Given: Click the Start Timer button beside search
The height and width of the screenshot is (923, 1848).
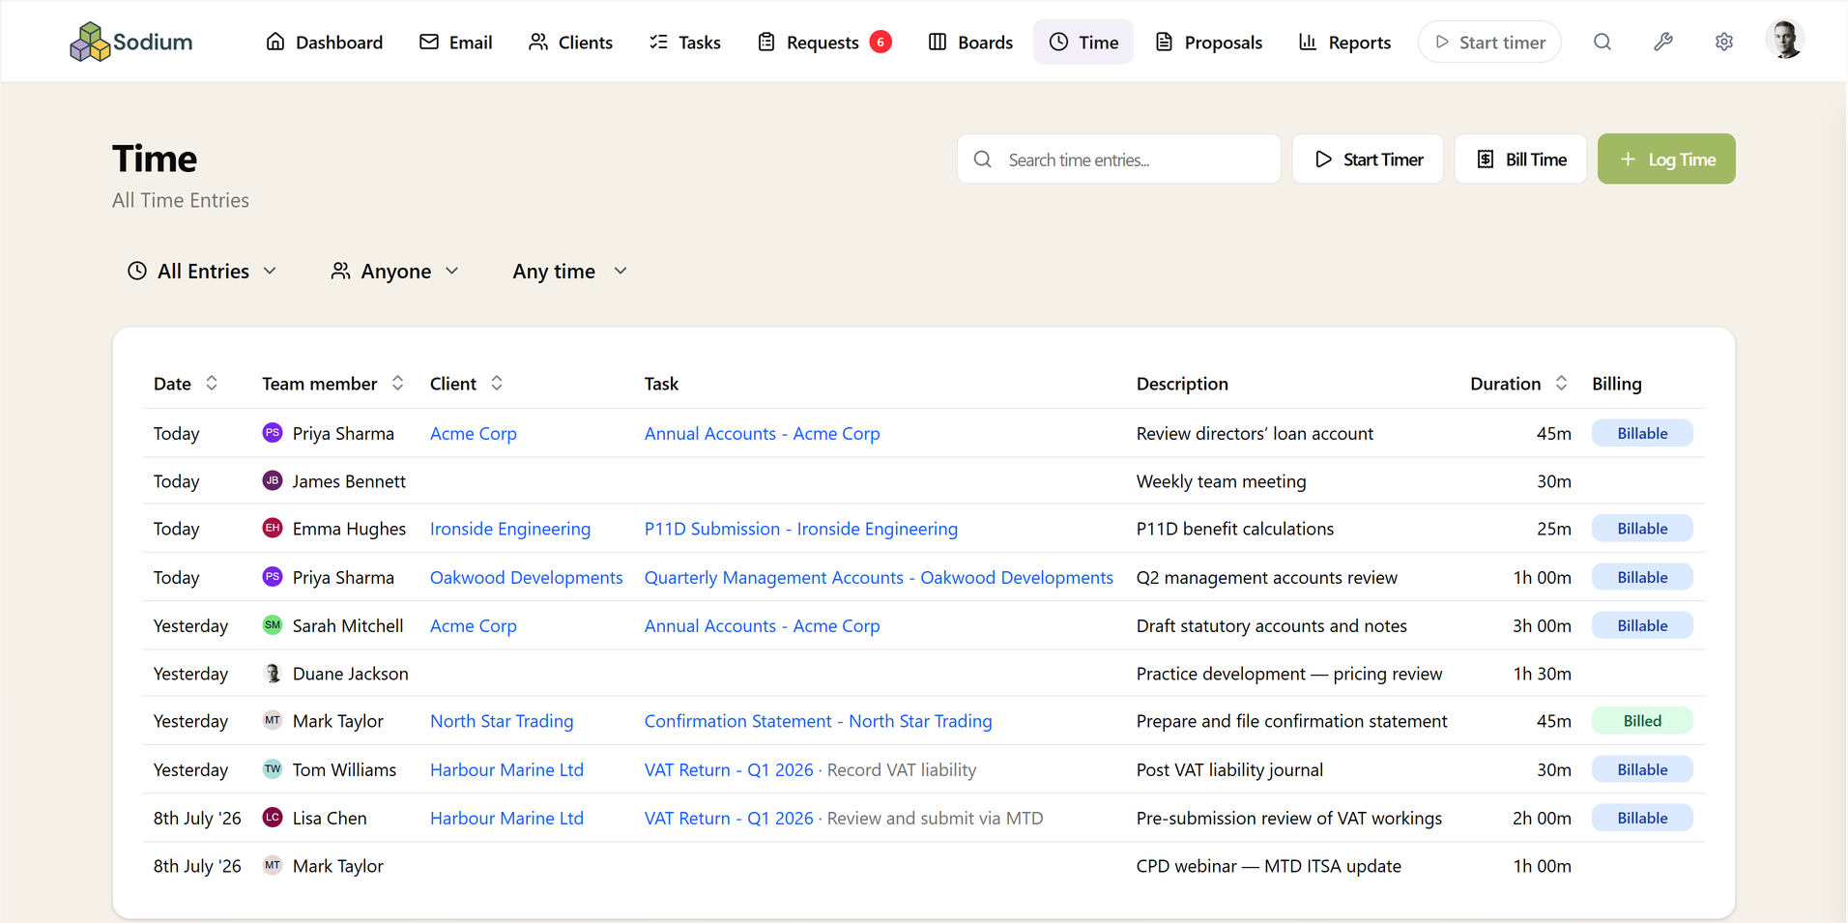Looking at the screenshot, I should point(1368,159).
